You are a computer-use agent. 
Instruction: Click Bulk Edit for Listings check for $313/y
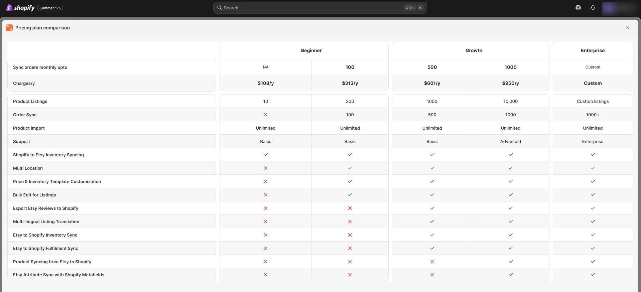click(350, 195)
